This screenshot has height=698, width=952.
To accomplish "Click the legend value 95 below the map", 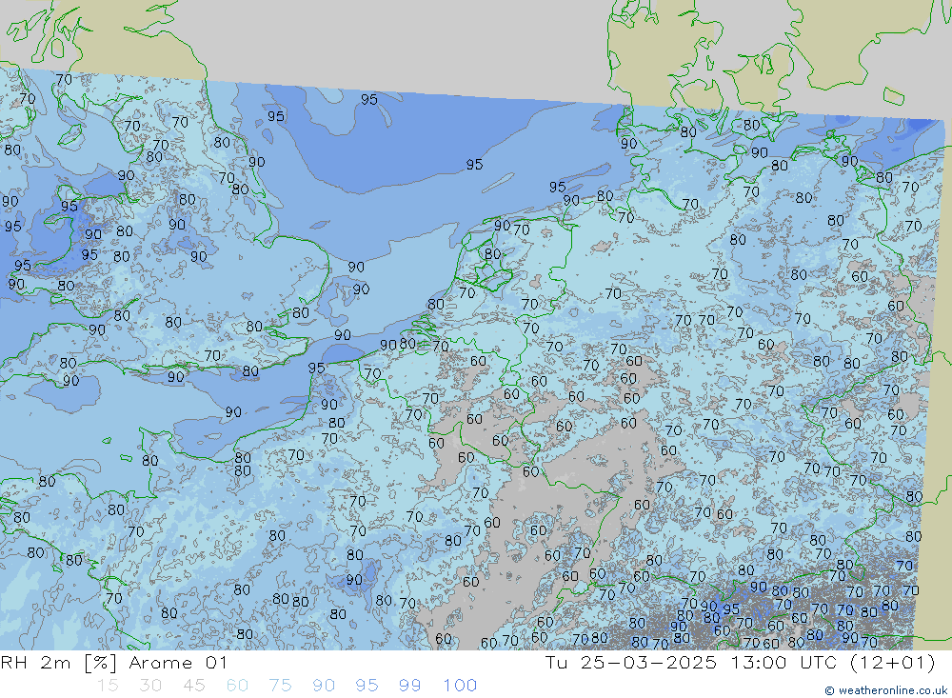I will (x=367, y=686).
